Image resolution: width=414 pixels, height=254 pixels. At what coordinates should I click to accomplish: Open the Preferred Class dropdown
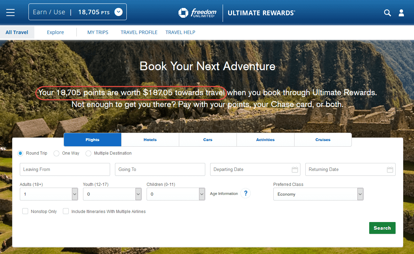(318, 194)
